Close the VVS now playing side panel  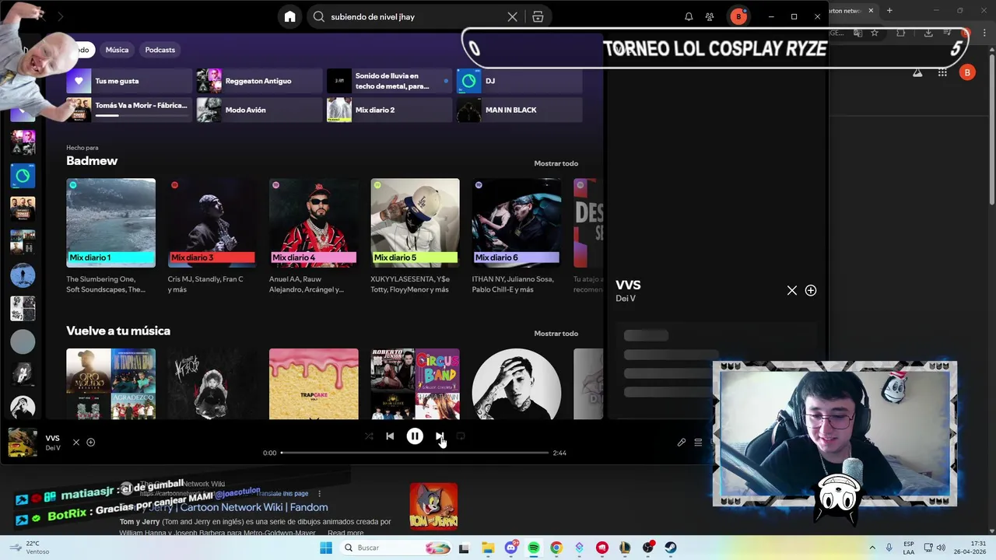791,290
